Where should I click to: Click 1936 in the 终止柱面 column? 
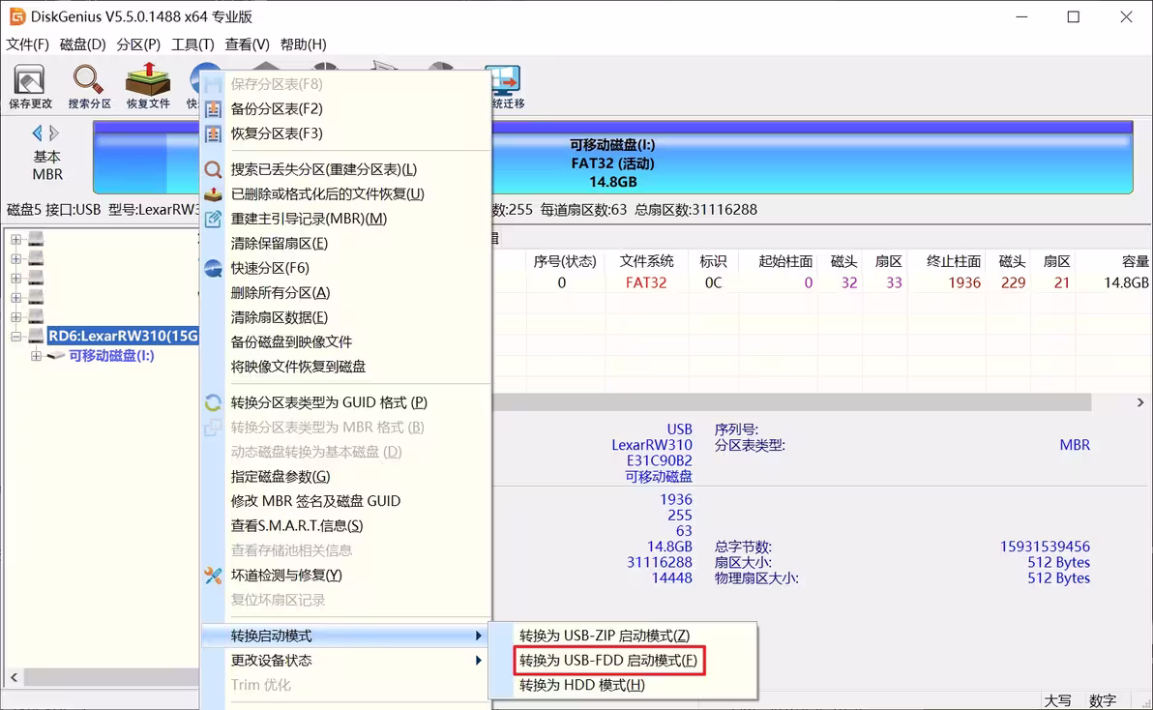(964, 283)
